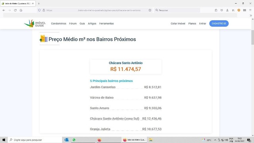The width and height of the screenshot is (254, 143).
Task: Open the first Firefox taskbar icon
Action: click(99, 140)
